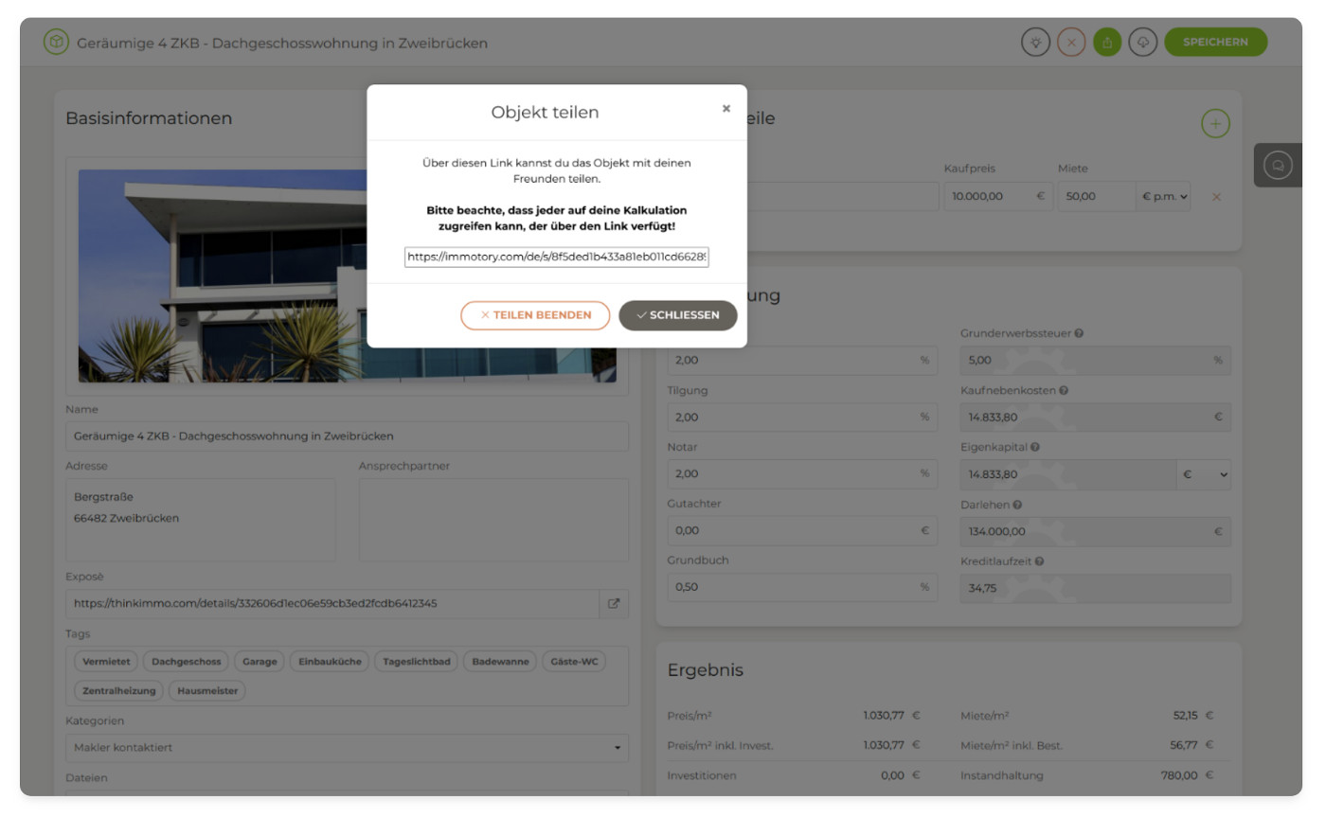Open Exposé link via external link icon
Image resolution: width=1326 pixels, height=818 pixels.
coord(614,603)
